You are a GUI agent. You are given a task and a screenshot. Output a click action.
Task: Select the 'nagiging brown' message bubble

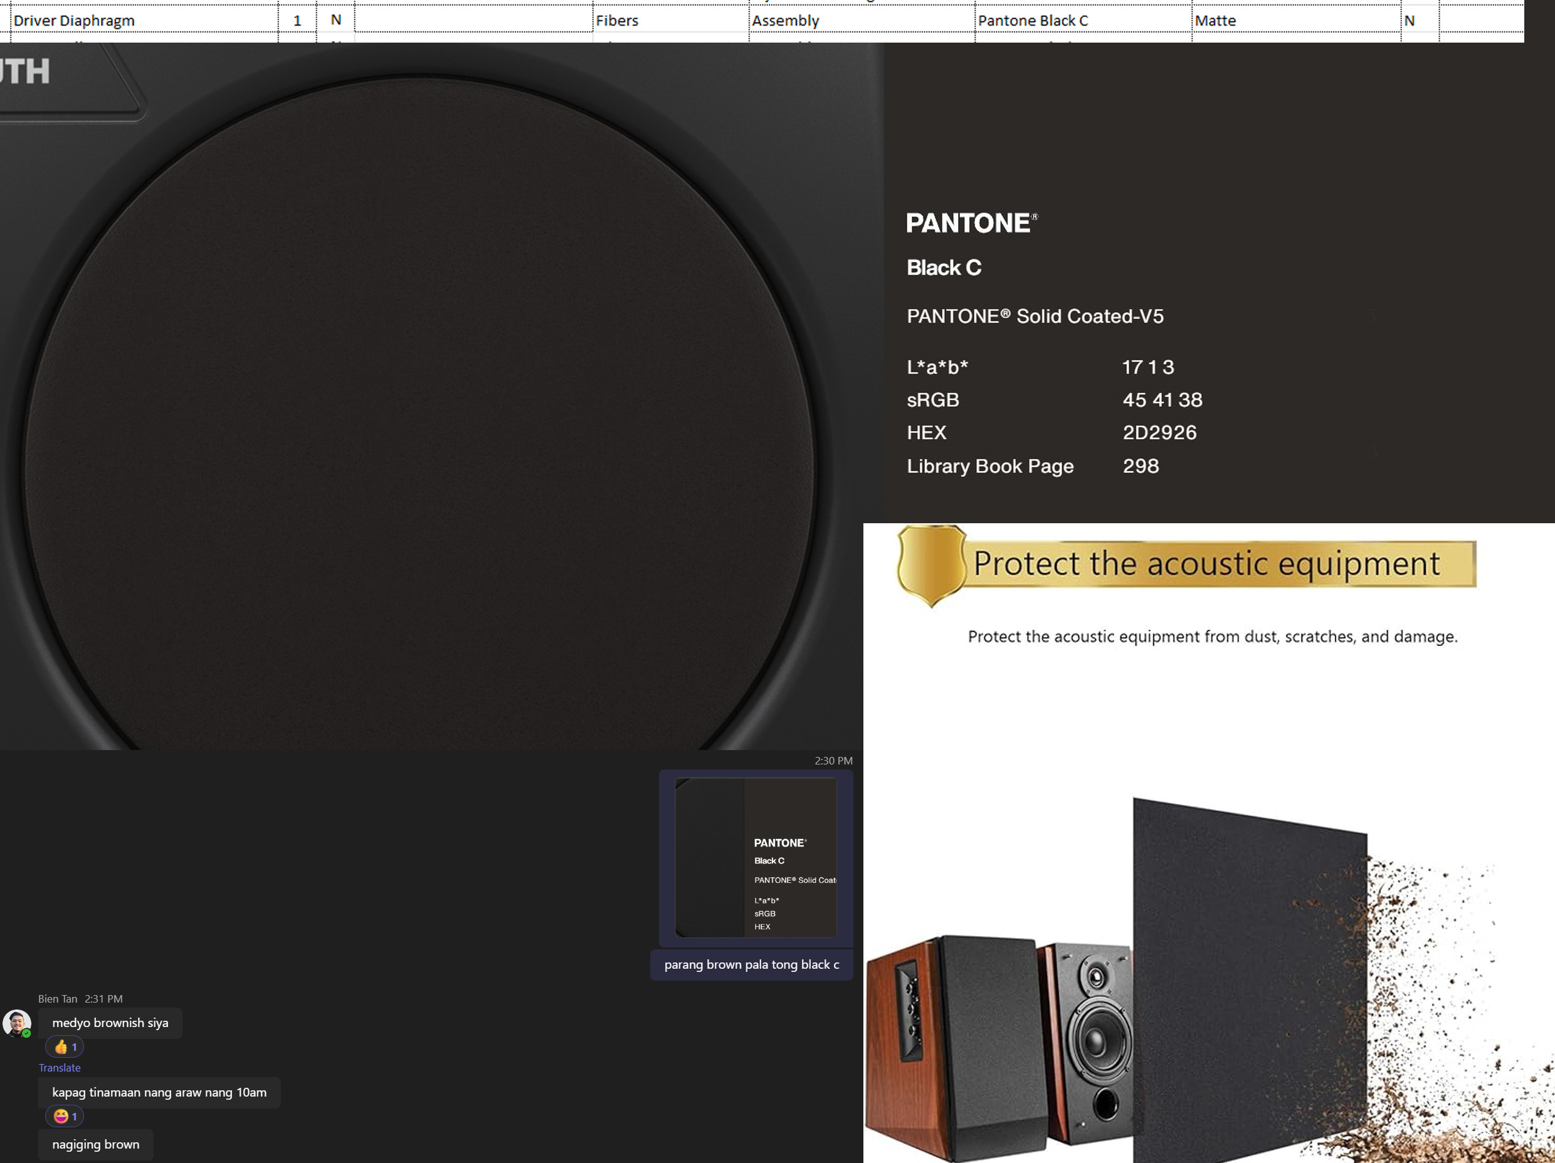click(95, 1144)
